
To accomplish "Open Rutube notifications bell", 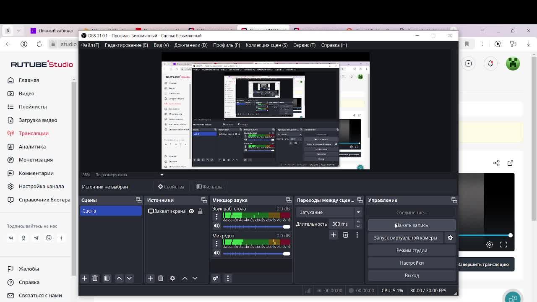I will [x=490, y=63].
